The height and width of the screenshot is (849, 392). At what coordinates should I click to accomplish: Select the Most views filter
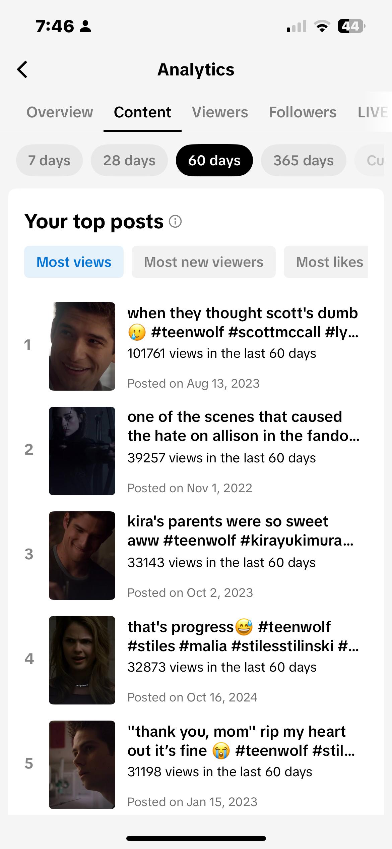click(74, 262)
